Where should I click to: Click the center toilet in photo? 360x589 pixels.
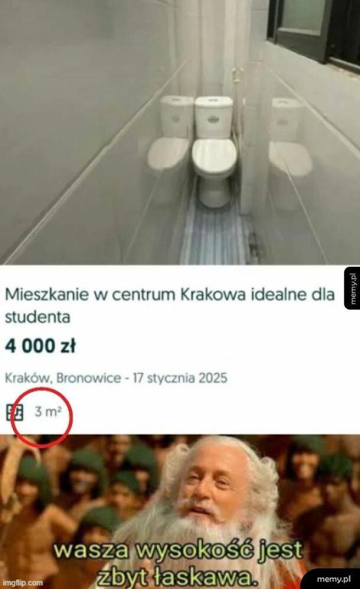pos(214,152)
